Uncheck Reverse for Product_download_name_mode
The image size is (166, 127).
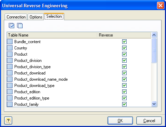click(x=124, y=79)
